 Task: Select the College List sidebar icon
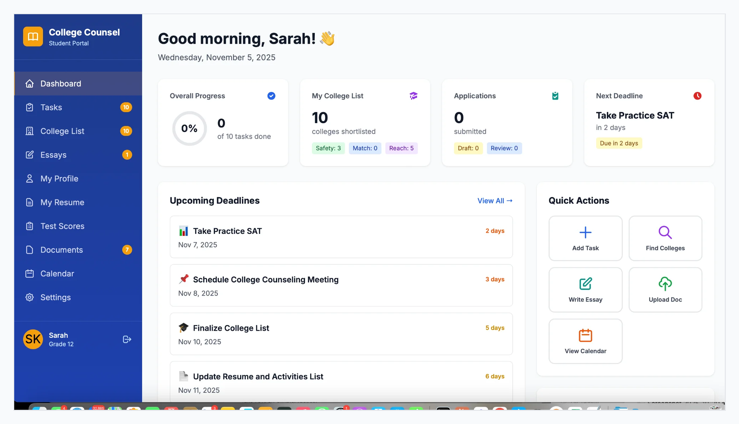tap(30, 131)
